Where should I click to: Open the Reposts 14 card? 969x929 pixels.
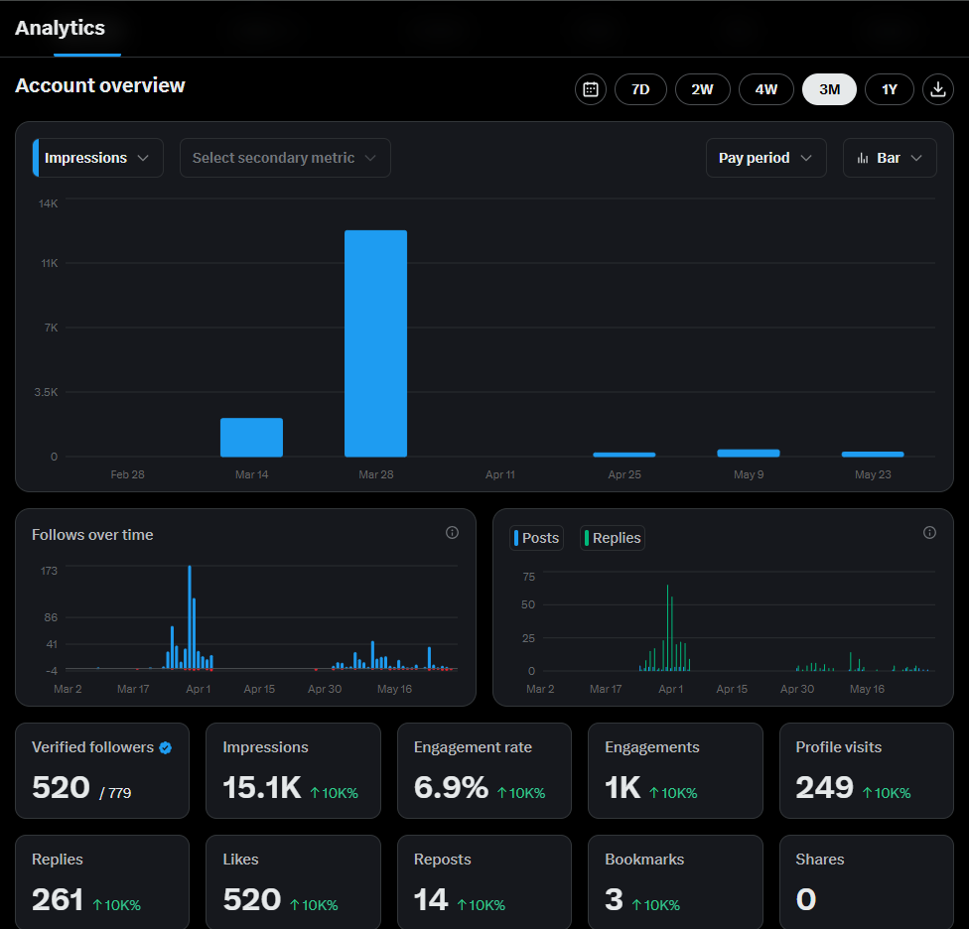(x=484, y=882)
